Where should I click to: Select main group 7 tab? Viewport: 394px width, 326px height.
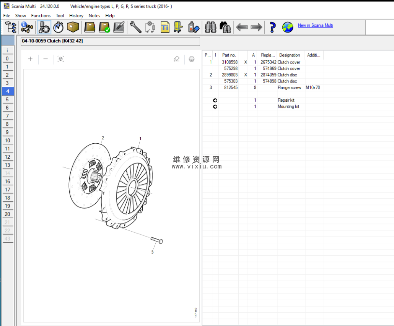click(x=8, y=116)
